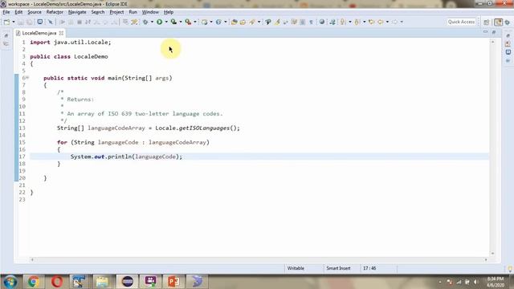Screen dimensions: 514x289
Task: Click the Last Edit Location icon
Action: (x=371, y=22)
